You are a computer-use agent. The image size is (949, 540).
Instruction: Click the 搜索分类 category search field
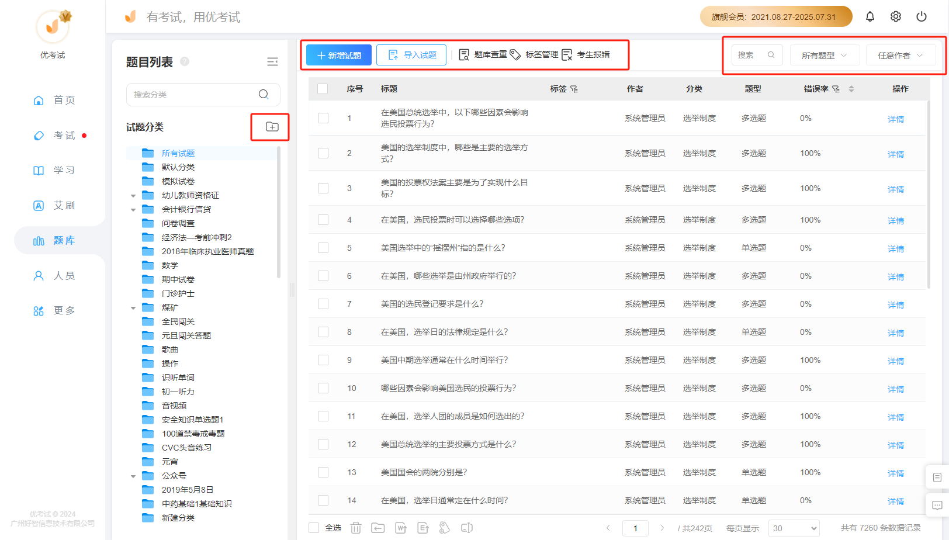[203, 94]
